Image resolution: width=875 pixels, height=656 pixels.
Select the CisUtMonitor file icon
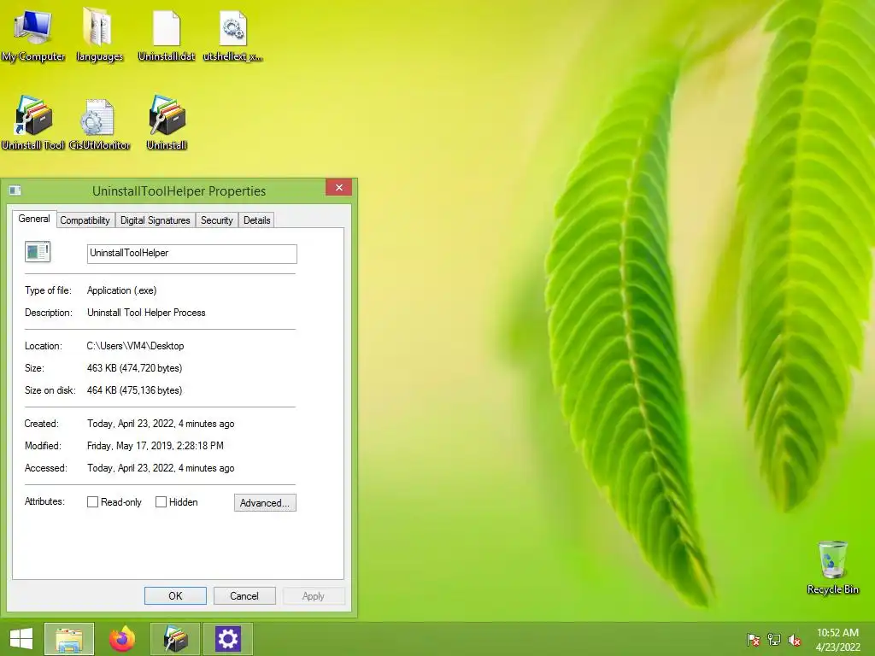click(99, 123)
